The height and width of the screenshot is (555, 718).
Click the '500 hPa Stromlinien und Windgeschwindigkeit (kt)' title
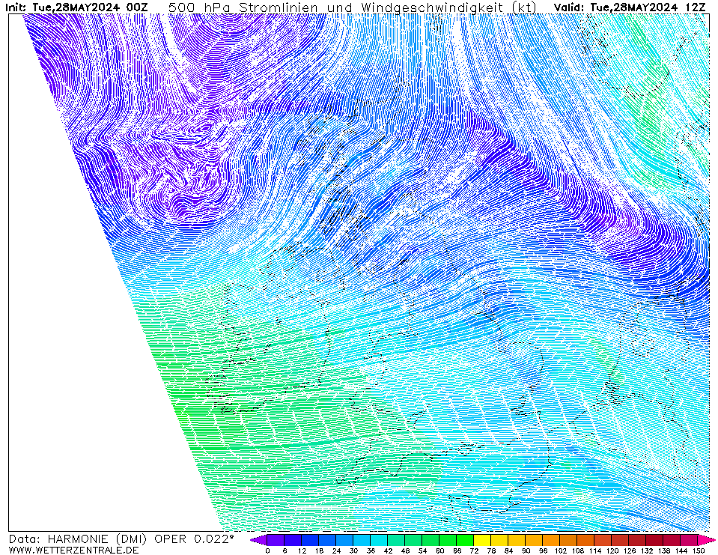coord(352,7)
